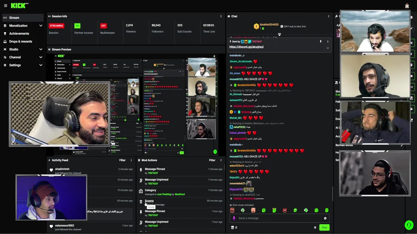The width and height of the screenshot is (417, 234).
Task: Click the 02:08:01 Time Live value
Action: (x=208, y=25)
